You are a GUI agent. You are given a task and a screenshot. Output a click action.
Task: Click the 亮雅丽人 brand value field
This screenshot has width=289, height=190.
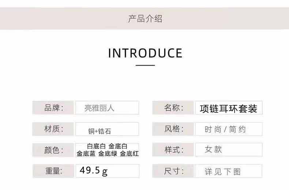tap(107, 108)
